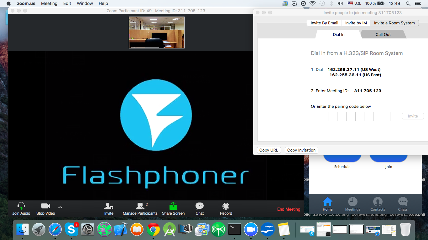
Task: Click the red End Meeting link
Action: 289,209
